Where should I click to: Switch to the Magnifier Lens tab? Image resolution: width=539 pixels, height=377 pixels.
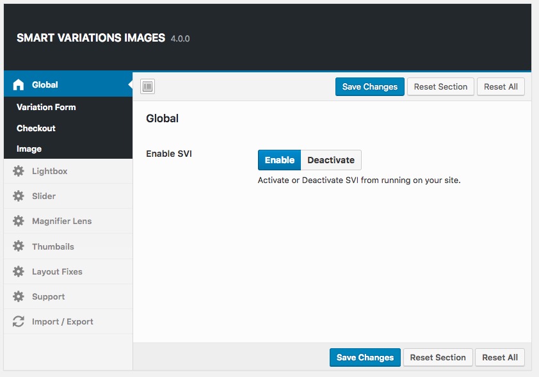[61, 221]
